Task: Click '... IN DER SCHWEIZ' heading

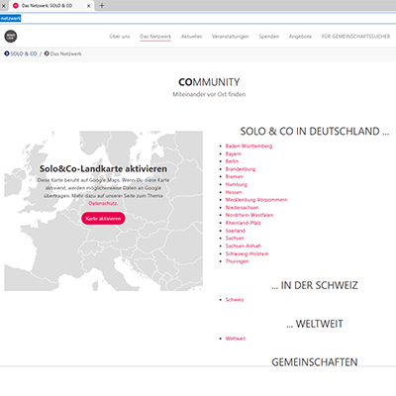Action: tap(315, 285)
